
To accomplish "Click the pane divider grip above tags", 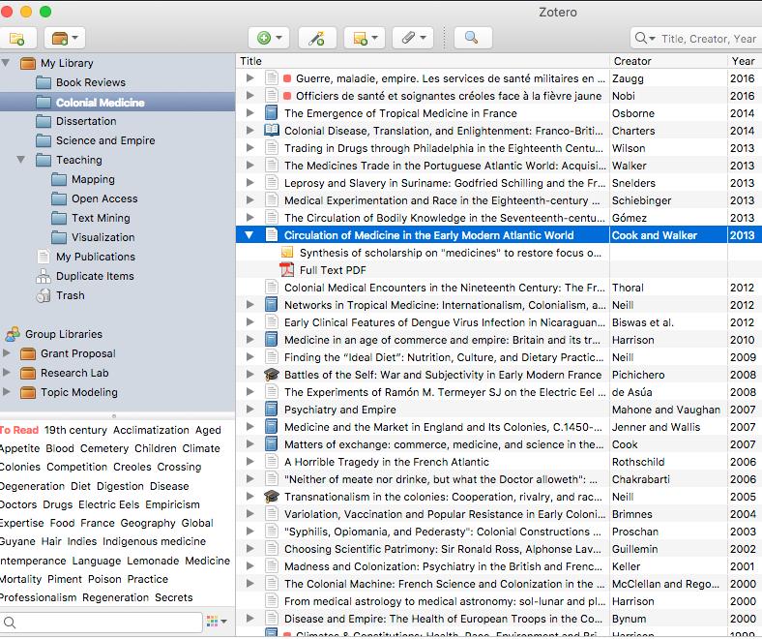I will [114, 416].
